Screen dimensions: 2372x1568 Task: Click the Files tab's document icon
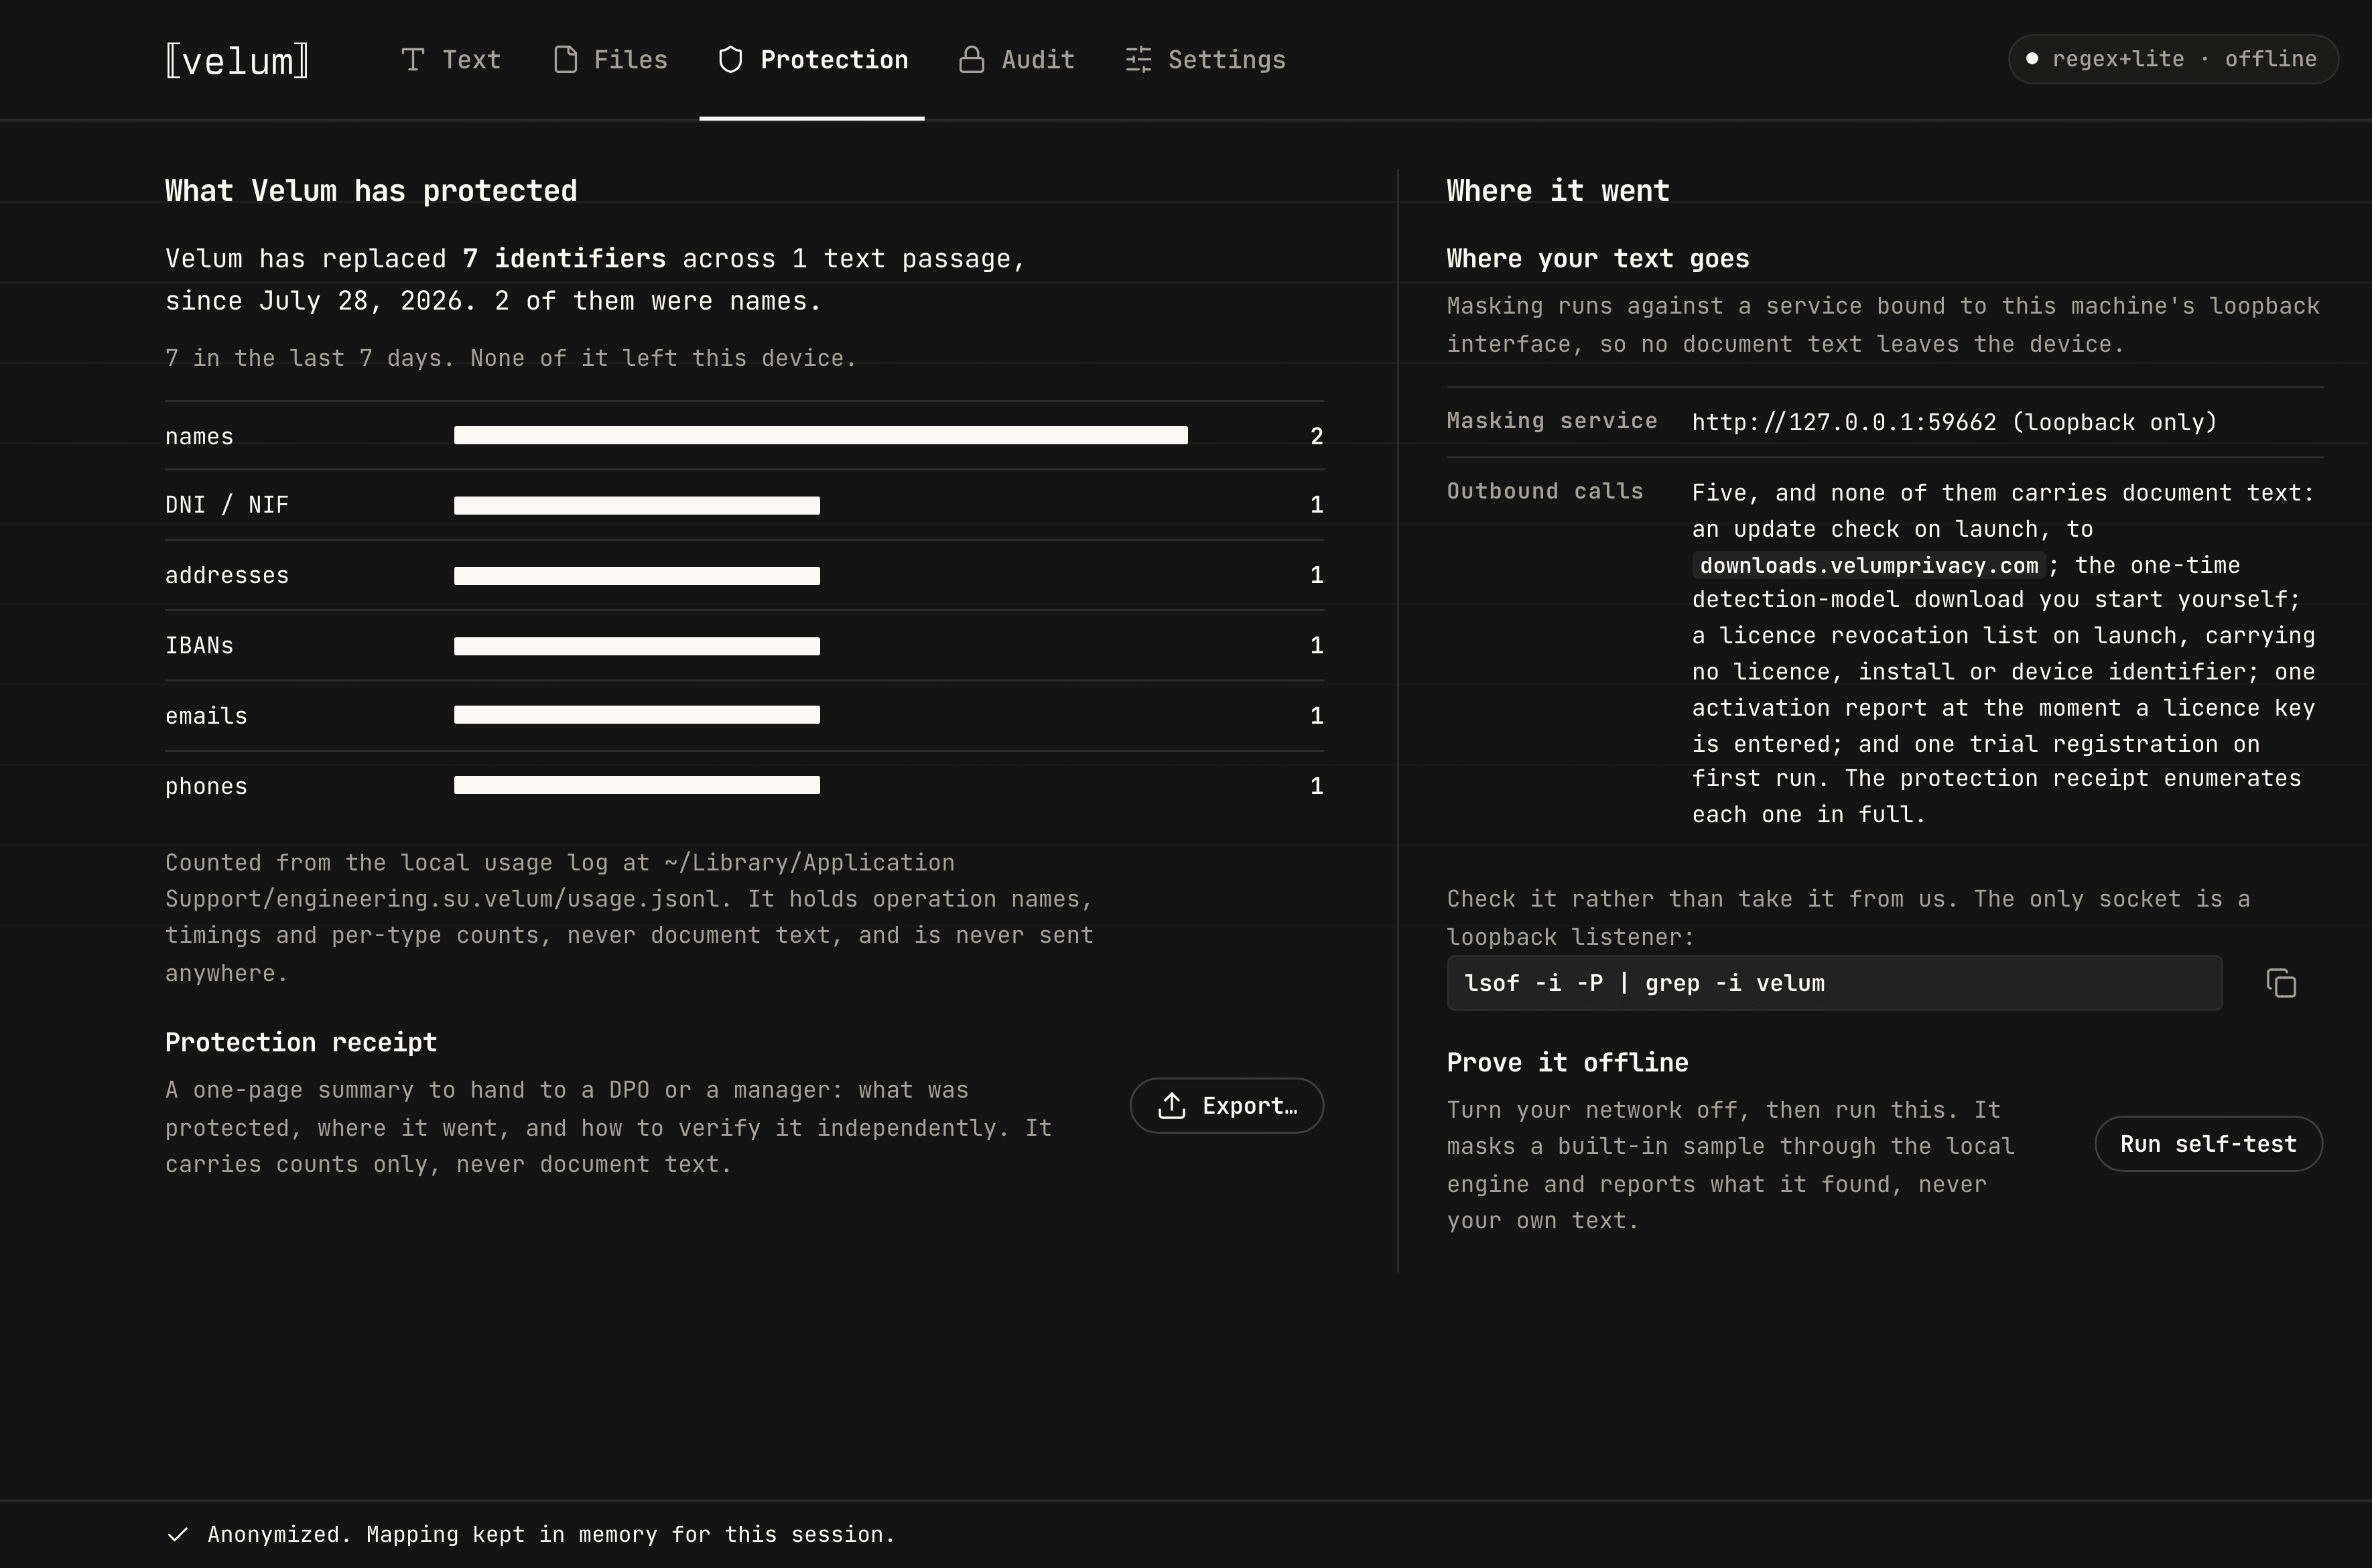[565, 60]
